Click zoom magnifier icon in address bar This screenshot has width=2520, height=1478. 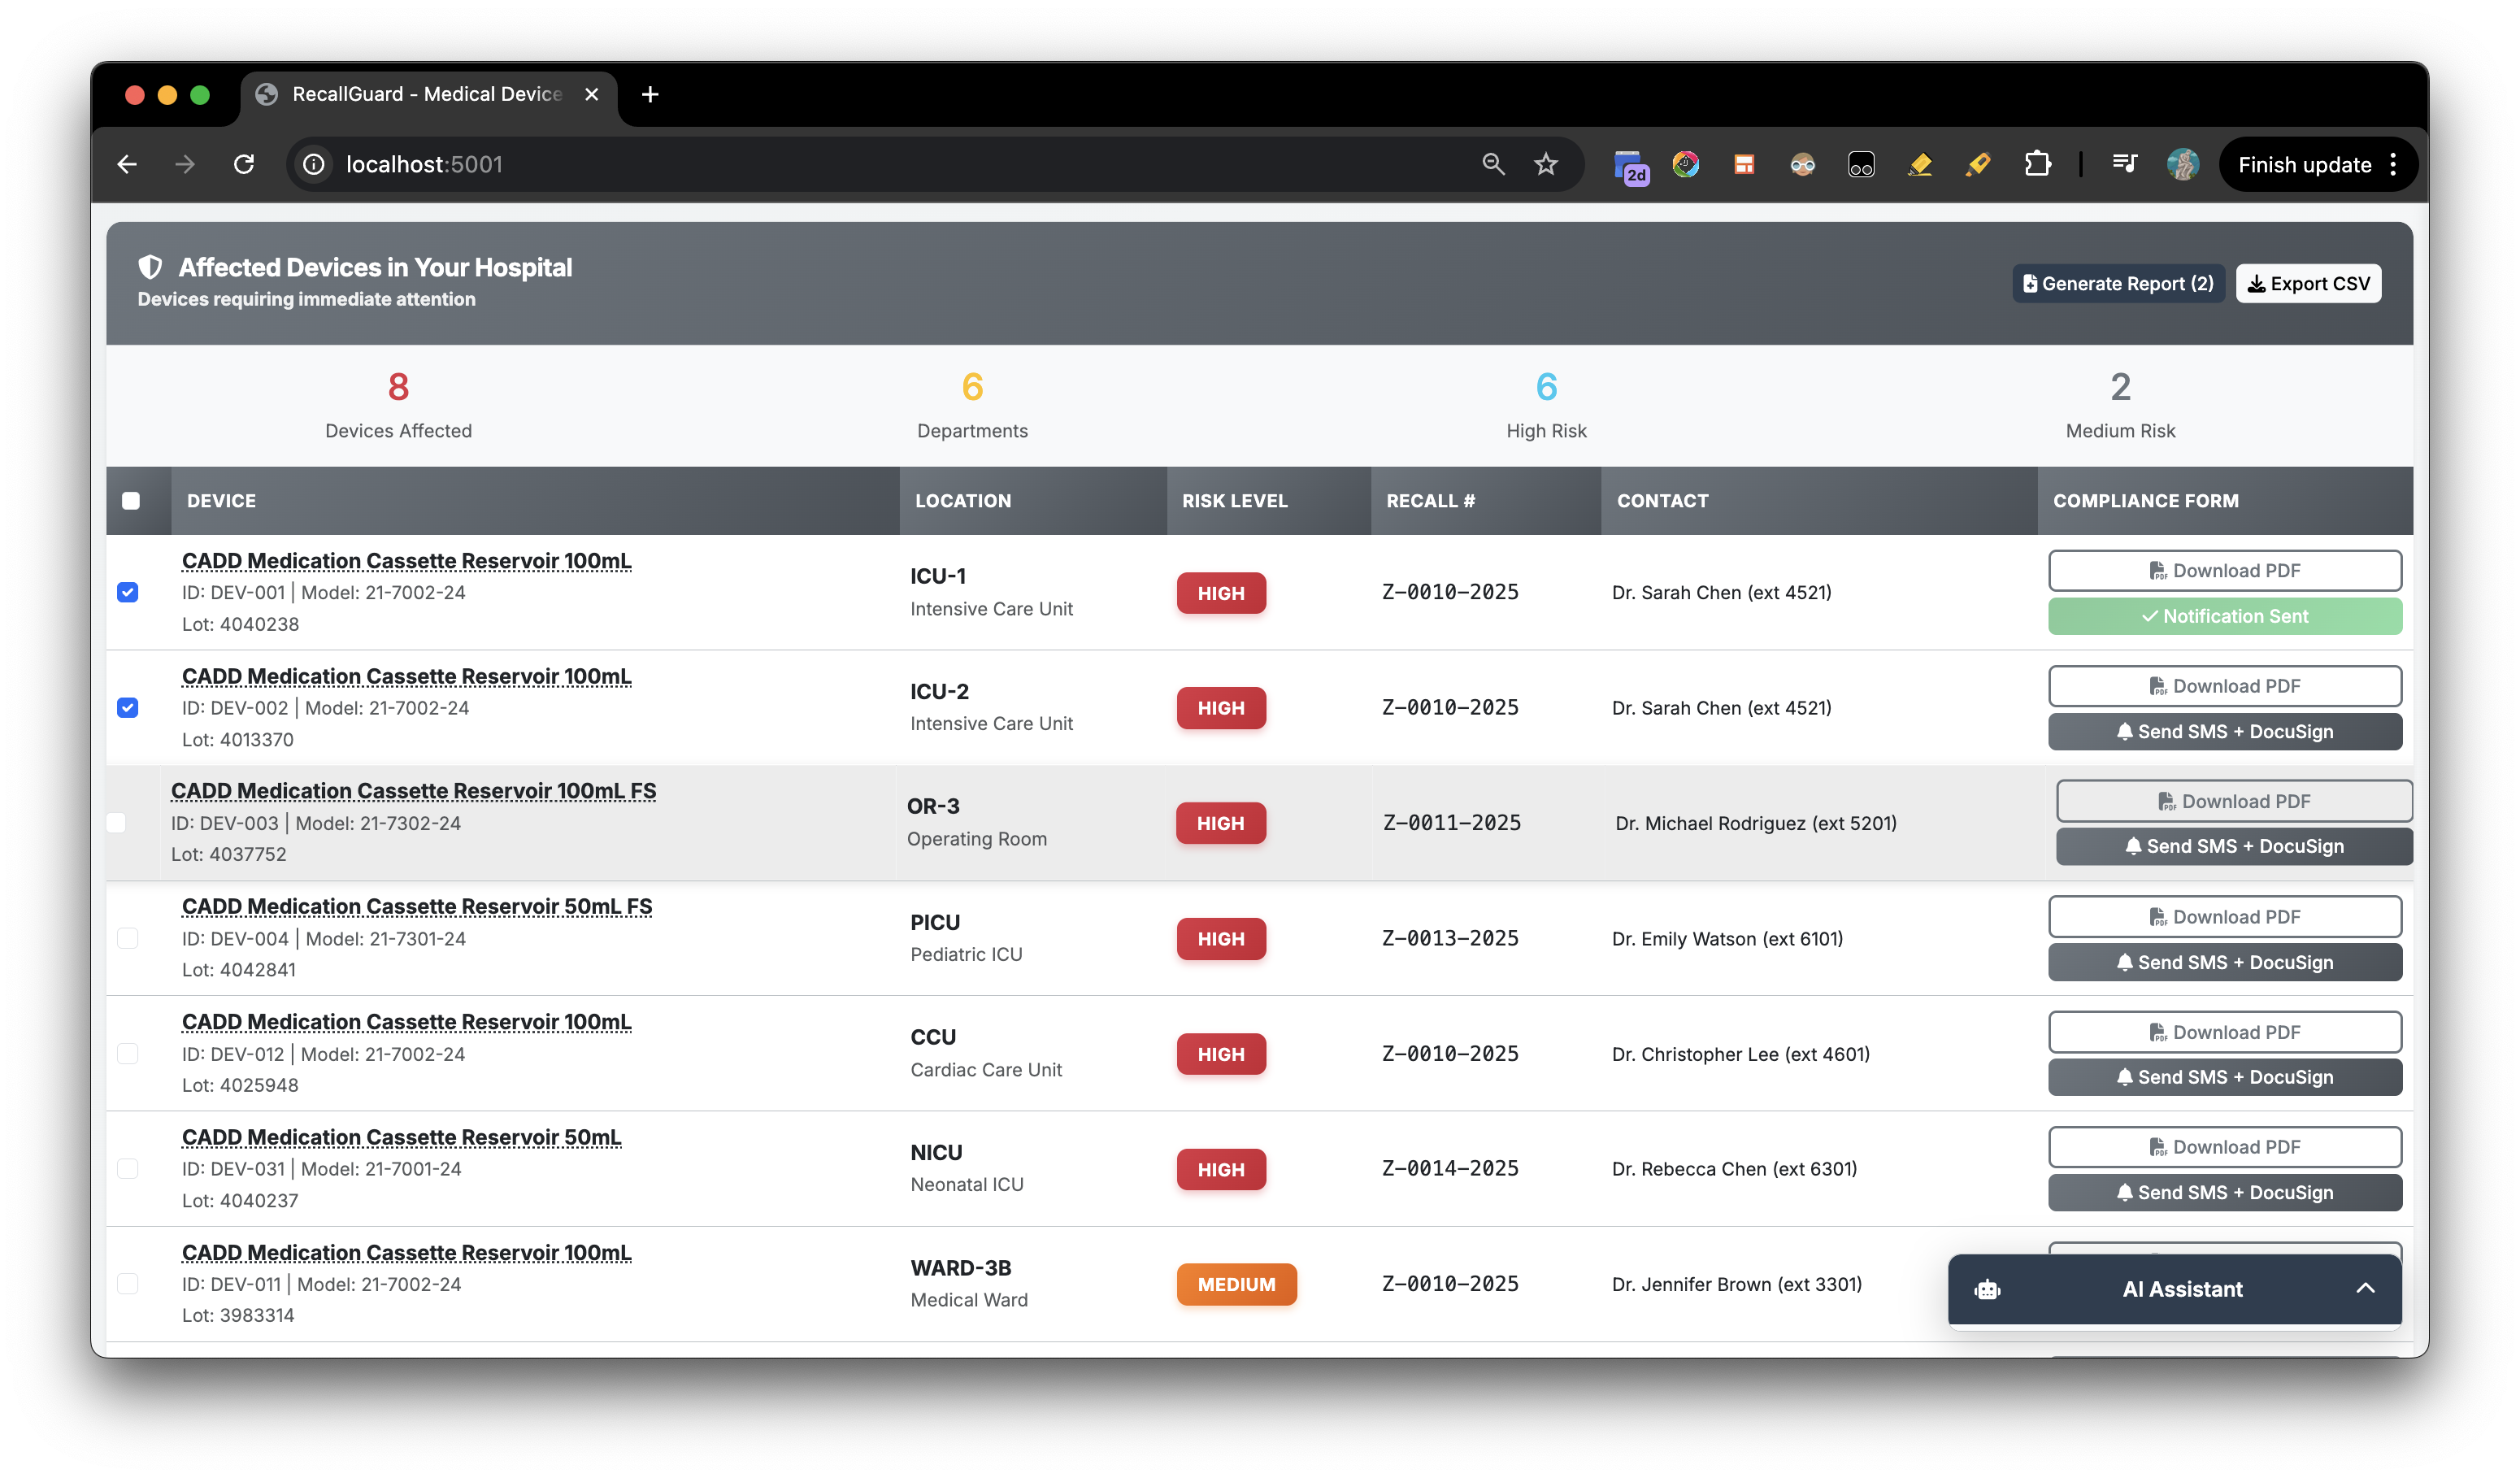(x=1493, y=164)
